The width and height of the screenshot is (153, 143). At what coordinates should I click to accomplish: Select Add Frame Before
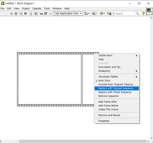coord(117,106)
